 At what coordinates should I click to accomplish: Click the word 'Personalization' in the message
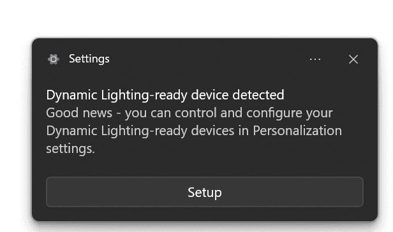tap(297, 131)
